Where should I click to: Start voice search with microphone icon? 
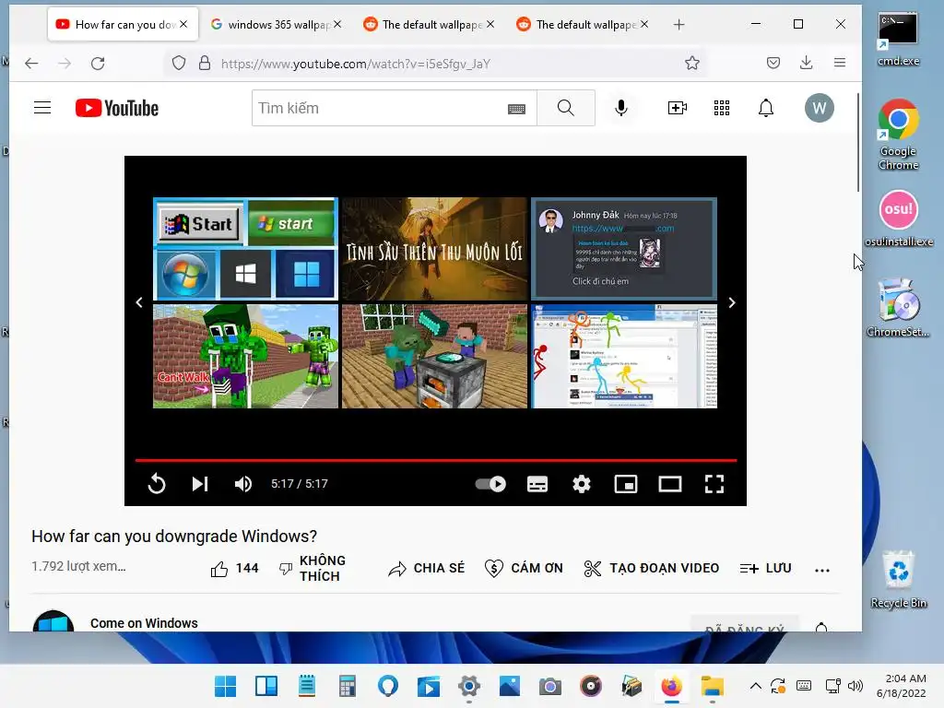[621, 109]
